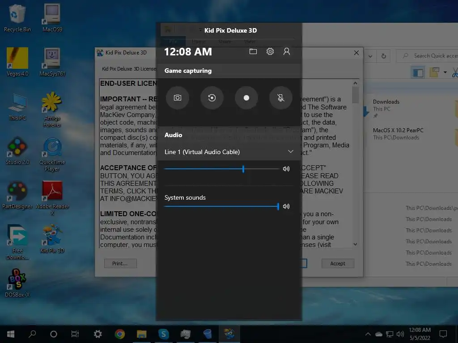The height and width of the screenshot is (343, 458).
Task: Click the license text scrollbar down arrow
Action: click(355, 244)
